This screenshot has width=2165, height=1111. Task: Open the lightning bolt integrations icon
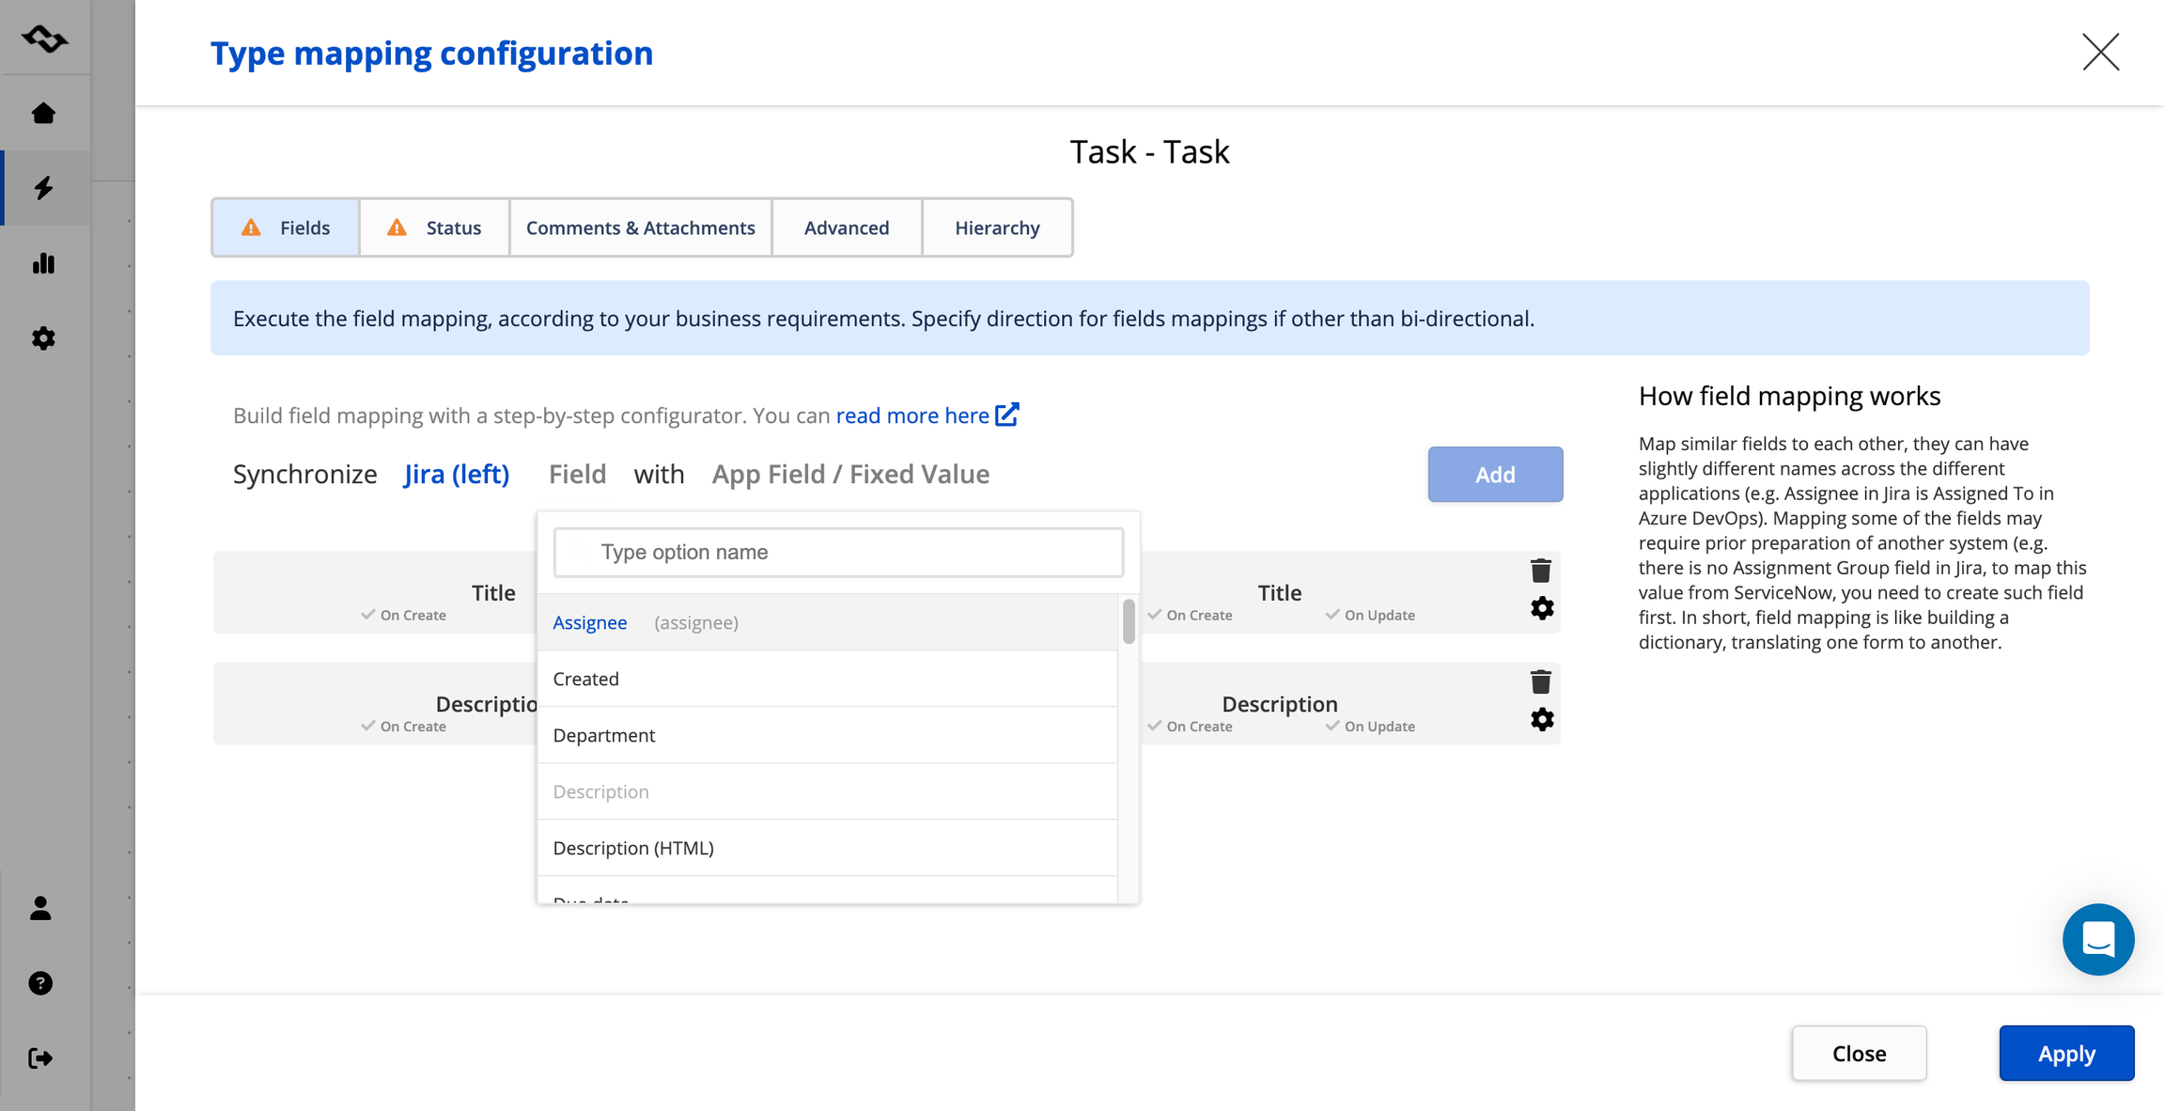pos(43,188)
